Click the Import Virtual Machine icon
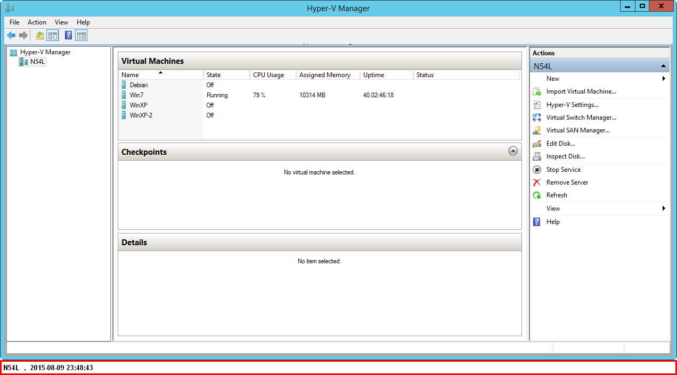Viewport: 677px width, 375px height. tap(537, 91)
